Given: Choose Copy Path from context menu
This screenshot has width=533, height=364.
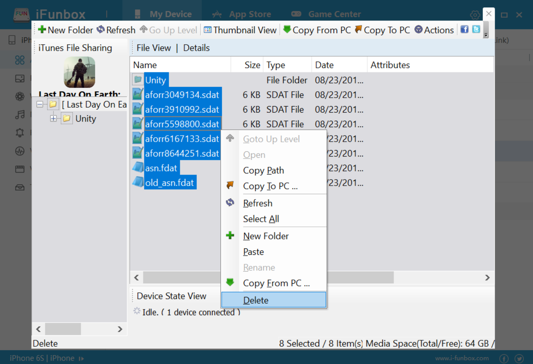Looking at the screenshot, I should (274, 170).
